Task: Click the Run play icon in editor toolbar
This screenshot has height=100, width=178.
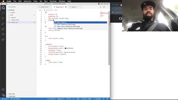Action: [101, 7]
